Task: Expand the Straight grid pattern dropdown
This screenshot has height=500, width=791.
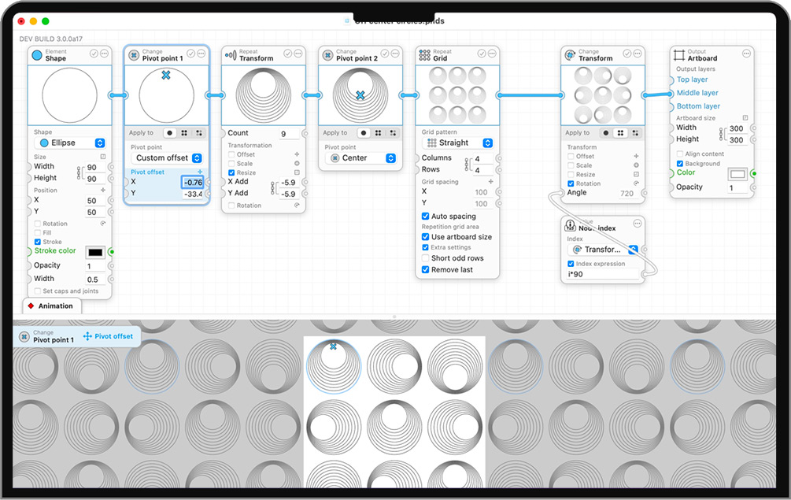Action: click(459, 143)
